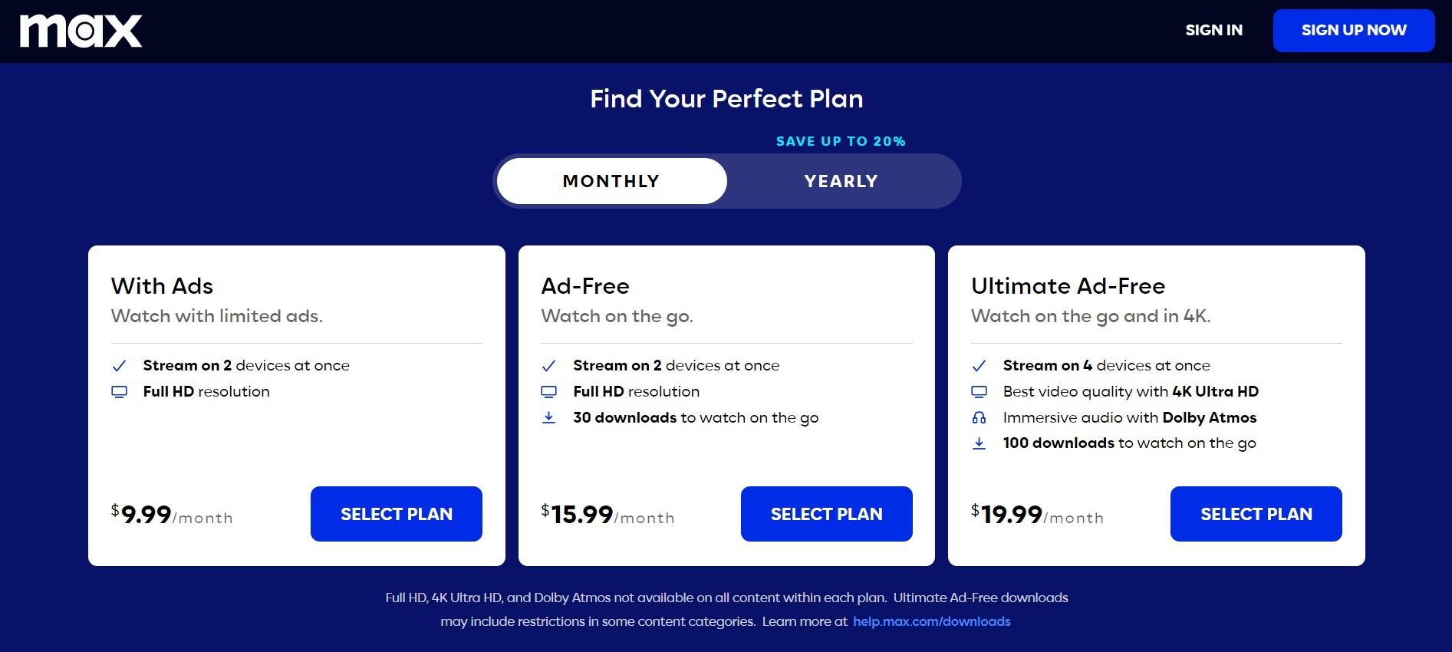Click the monitor icon in Ad-Free plan
The height and width of the screenshot is (652, 1452).
pos(548,392)
